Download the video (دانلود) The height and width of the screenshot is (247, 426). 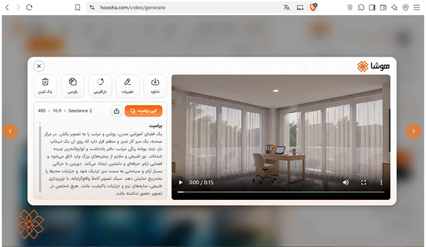coord(155,86)
